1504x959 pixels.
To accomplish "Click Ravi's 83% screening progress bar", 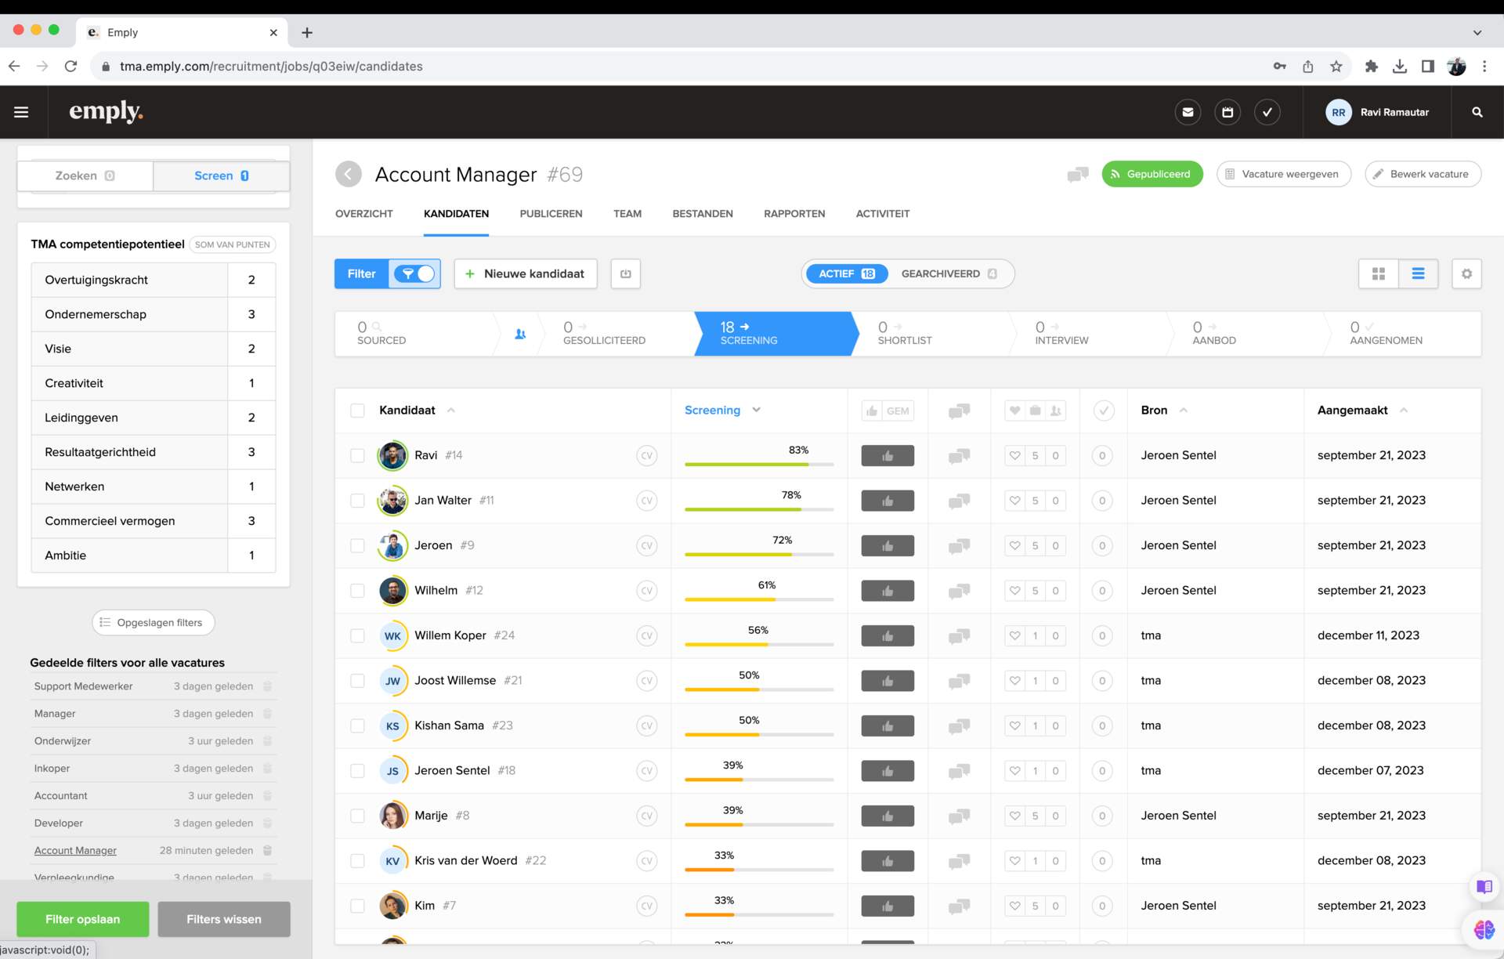I will pyautogui.click(x=758, y=464).
